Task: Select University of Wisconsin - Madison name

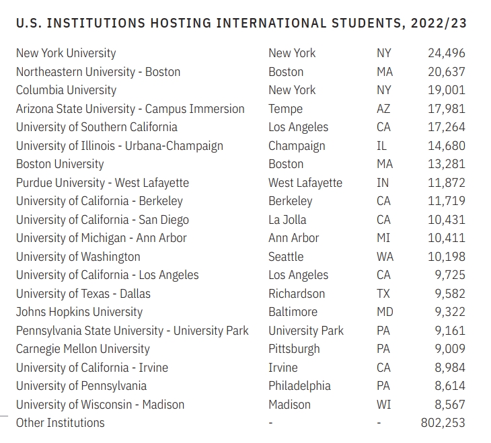Action: point(100,405)
